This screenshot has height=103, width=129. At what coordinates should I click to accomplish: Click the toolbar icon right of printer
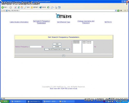point(59,7)
